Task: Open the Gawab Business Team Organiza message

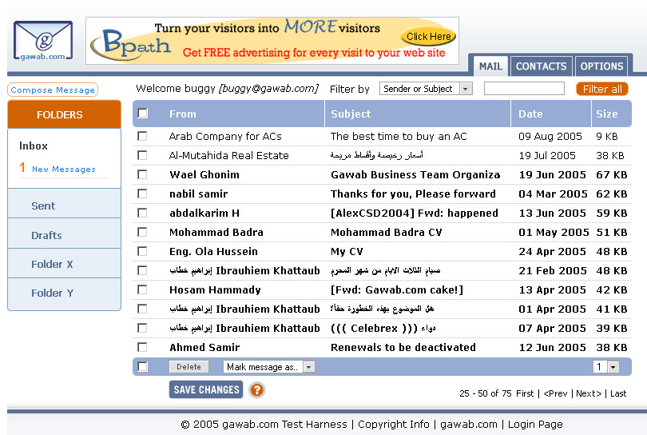Action: (415, 174)
